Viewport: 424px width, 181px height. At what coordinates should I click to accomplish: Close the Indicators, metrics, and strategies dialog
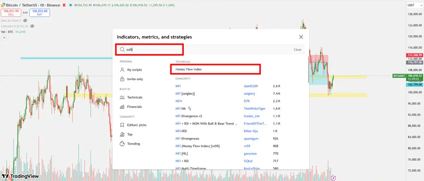(301, 37)
